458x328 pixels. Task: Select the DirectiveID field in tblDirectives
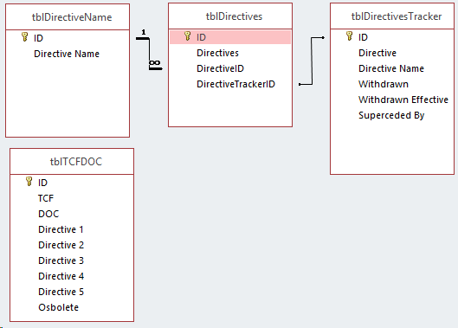click(220, 68)
